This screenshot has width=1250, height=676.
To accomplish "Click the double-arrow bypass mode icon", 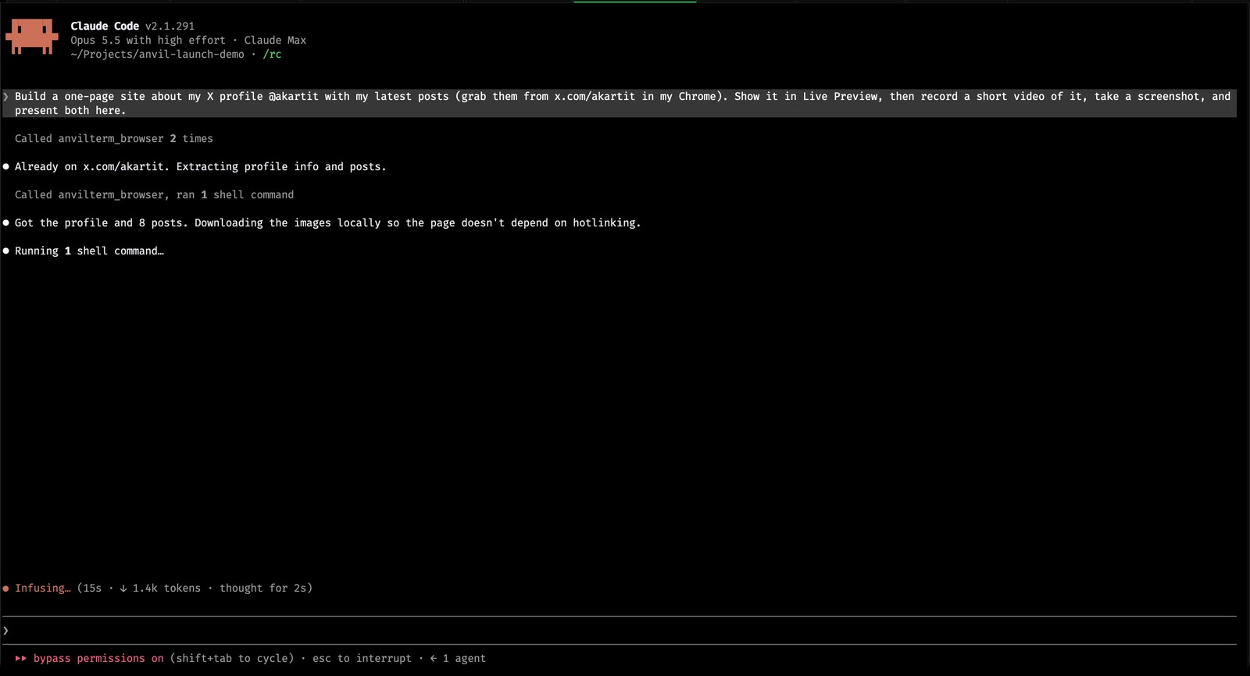I will tap(21, 658).
